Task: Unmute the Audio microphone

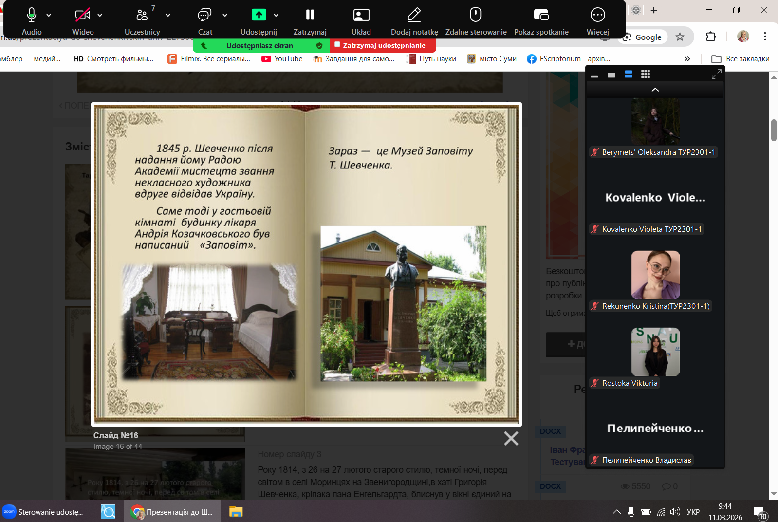Action: (32, 16)
